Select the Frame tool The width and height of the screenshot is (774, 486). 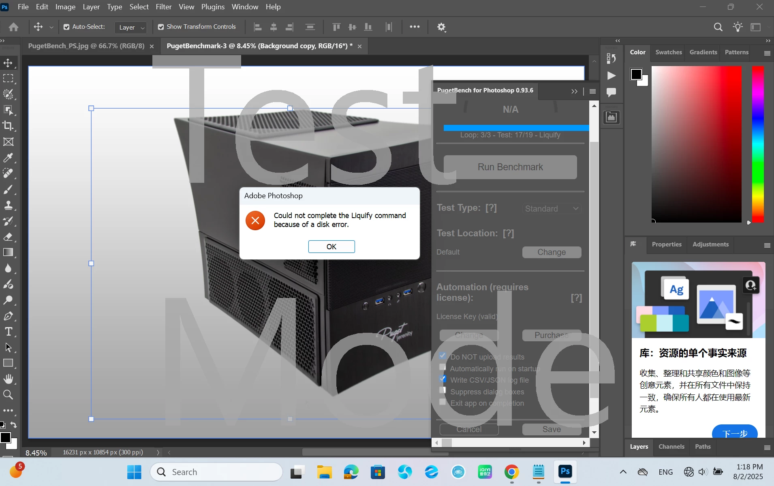8,142
